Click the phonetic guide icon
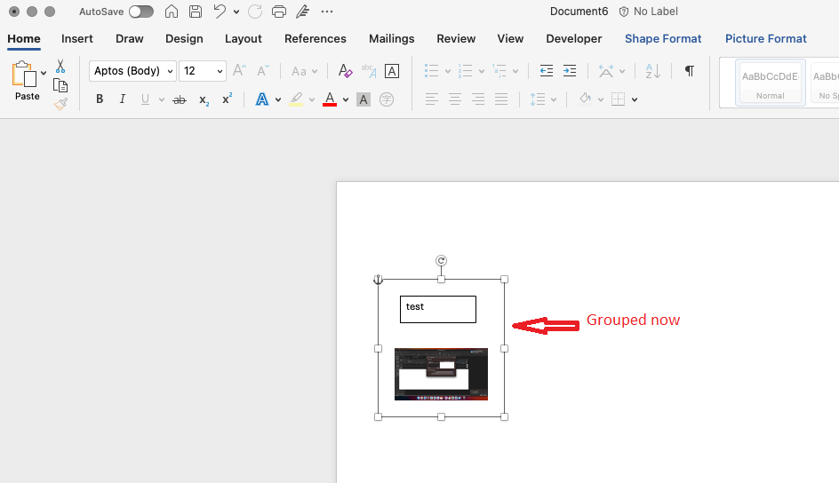The width and height of the screenshot is (839, 483). point(369,70)
